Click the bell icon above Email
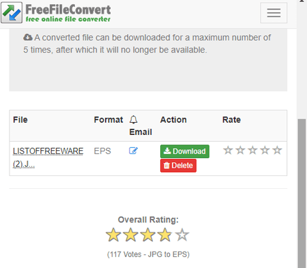 pos(134,119)
